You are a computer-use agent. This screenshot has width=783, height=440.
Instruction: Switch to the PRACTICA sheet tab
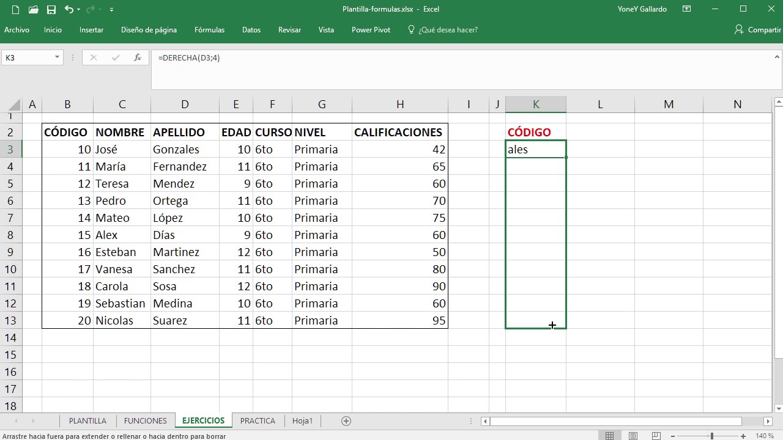pos(258,420)
